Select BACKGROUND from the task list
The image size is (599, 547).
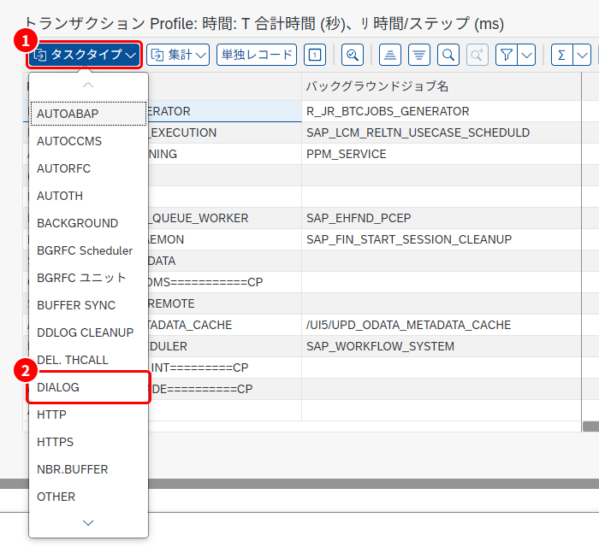(88, 223)
